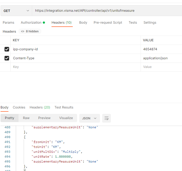Viewport: 182px width, 171px height.
Task: Open the Pre-request Script tab
Action: (108, 23)
